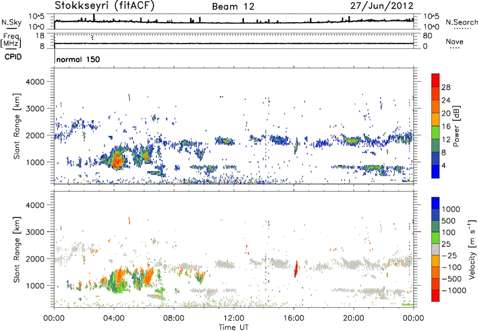Screen dimensions: 478x331
Task: Click the "28" power scale value
Action: pyautogui.click(x=446, y=87)
